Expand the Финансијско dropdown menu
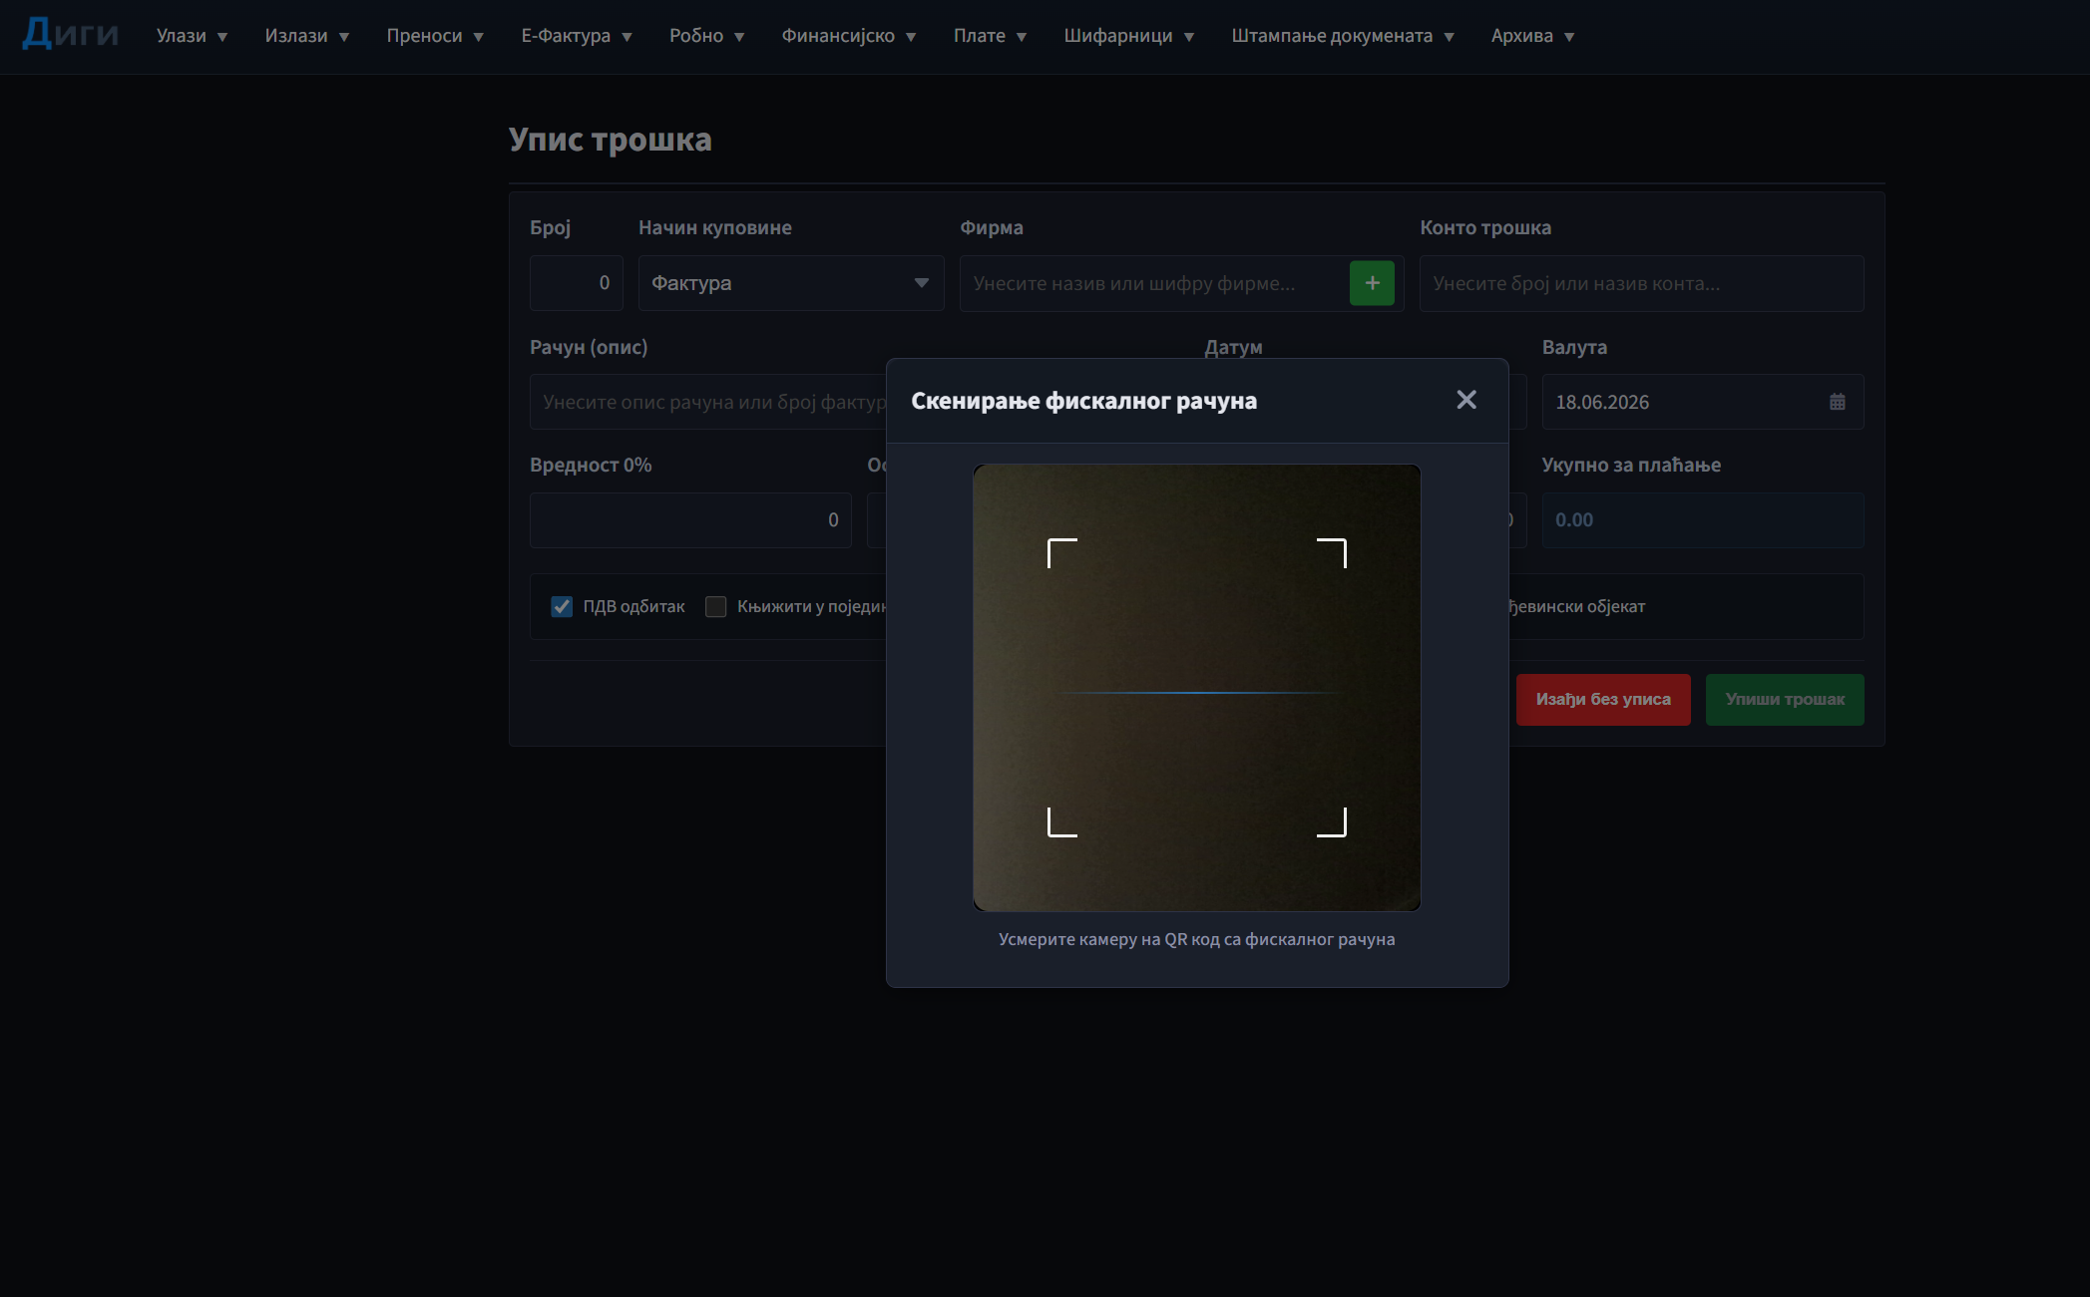2090x1297 pixels. tap(849, 36)
